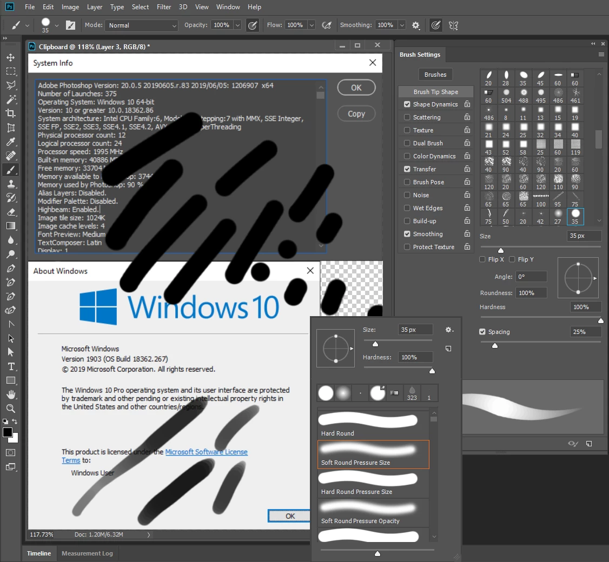Select the Horizontal Type tool
Image resolution: width=609 pixels, height=562 pixels.
[x=11, y=366]
